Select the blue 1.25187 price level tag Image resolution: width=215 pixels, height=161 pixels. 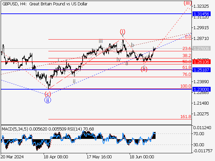click(202, 70)
